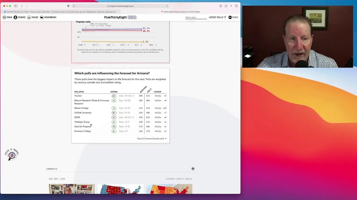Open the House forecast section

[x=33, y=17]
